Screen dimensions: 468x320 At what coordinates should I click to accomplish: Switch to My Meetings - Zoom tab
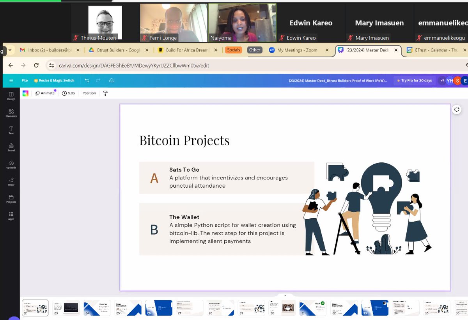tap(298, 50)
